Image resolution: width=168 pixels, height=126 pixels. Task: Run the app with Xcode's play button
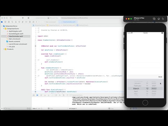(23, 18)
